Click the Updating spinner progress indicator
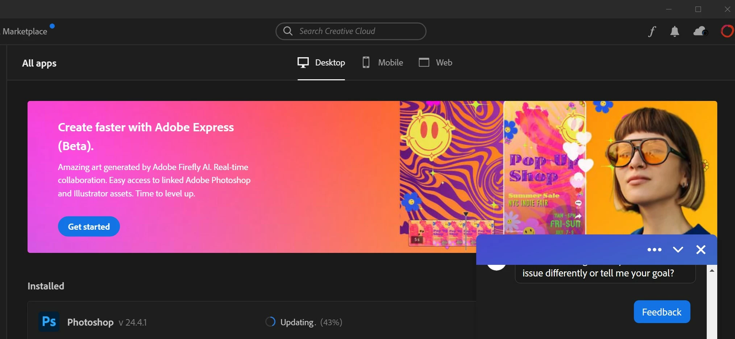This screenshot has height=339, width=735. 270,322
